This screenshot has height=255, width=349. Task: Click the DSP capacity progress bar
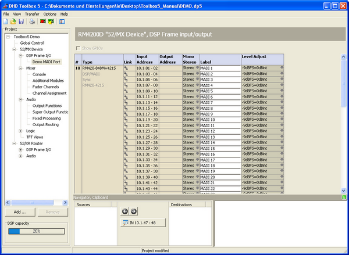(37, 231)
